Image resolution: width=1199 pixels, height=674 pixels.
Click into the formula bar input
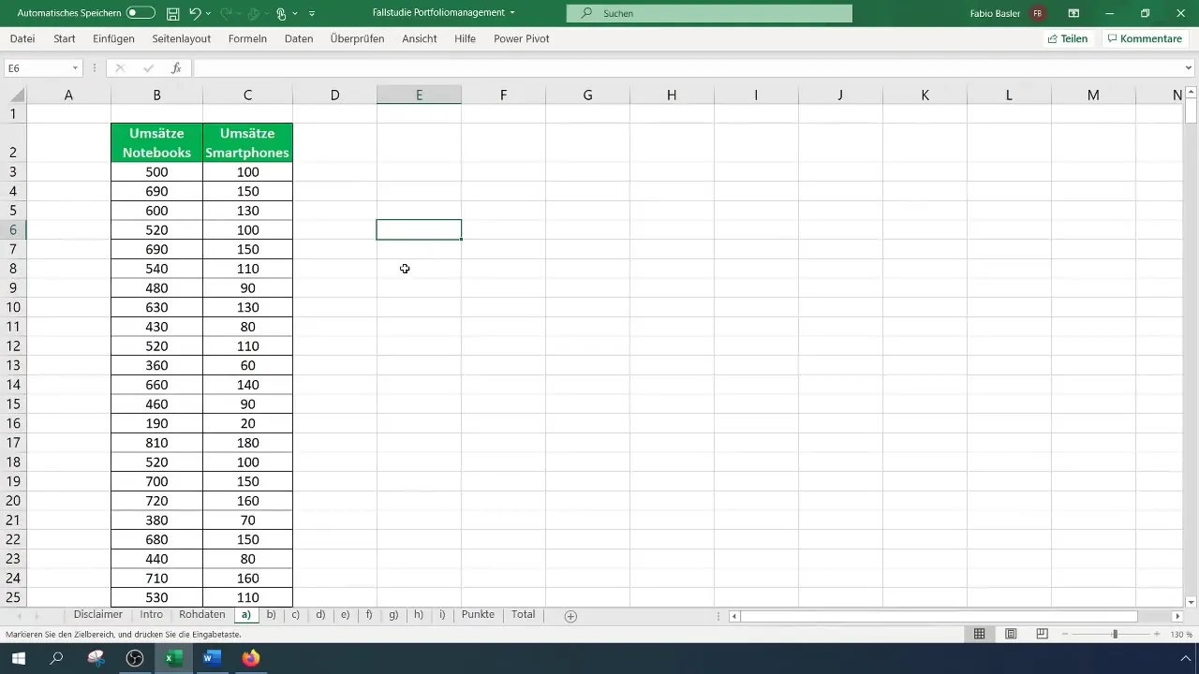(x=687, y=68)
